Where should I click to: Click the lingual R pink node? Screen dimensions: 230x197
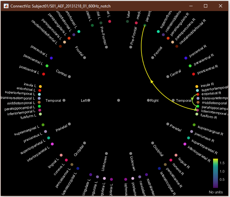coord(176,155)
